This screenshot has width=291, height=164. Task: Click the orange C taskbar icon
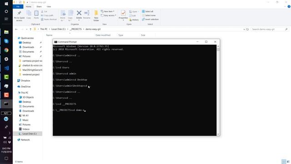click(x=6, y=95)
